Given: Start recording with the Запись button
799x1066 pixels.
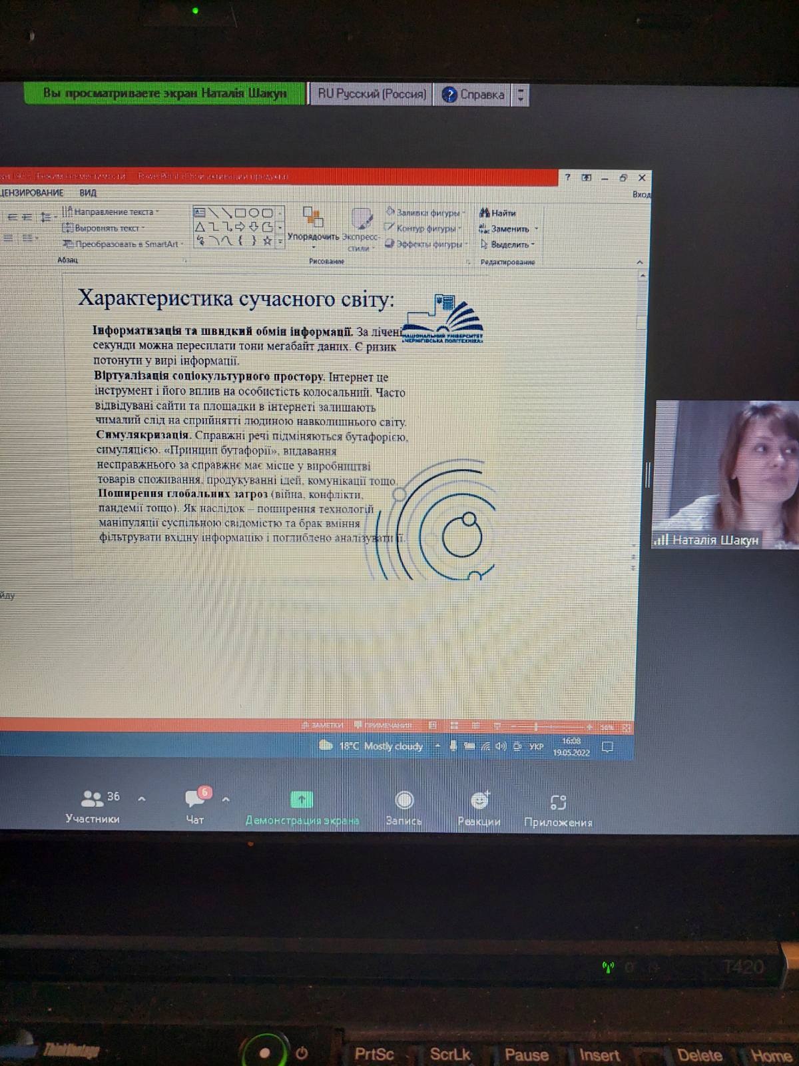Looking at the screenshot, I should click(x=404, y=807).
